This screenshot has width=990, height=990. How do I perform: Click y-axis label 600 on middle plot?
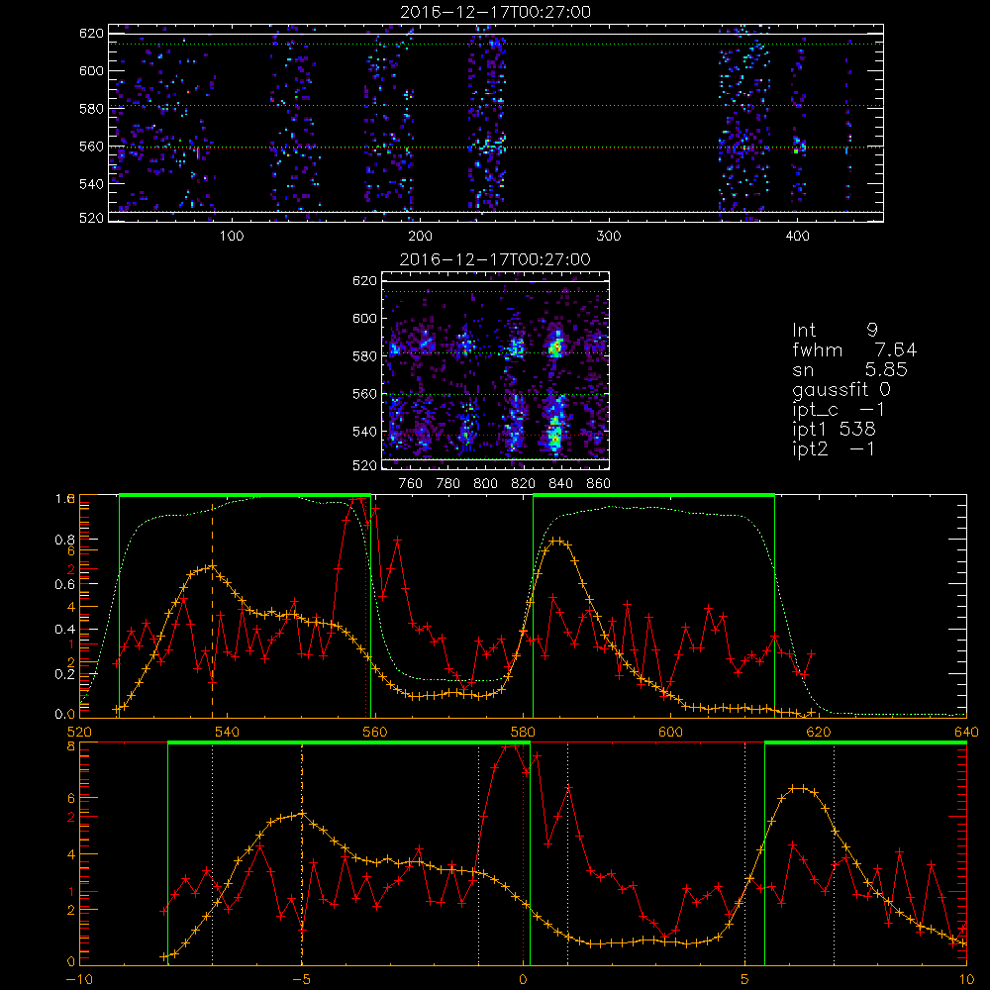click(364, 318)
